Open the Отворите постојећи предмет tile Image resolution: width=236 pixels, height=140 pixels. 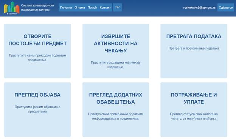pyautogui.click(x=37, y=51)
